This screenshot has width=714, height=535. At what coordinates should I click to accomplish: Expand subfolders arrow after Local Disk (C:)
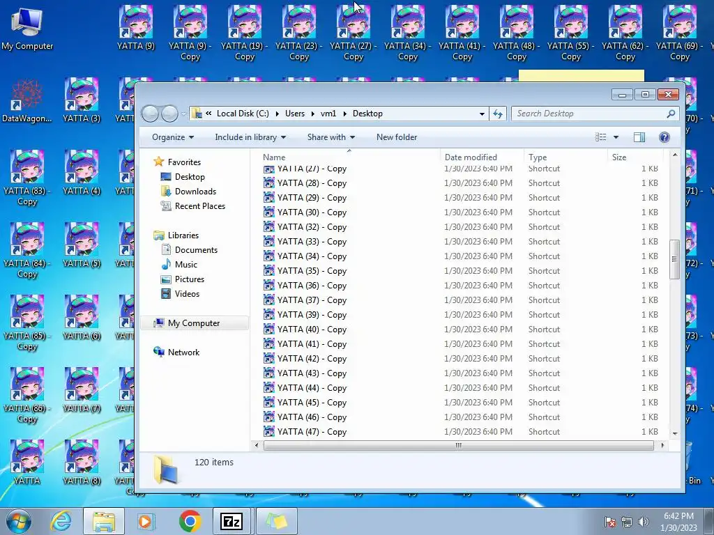click(x=277, y=114)
